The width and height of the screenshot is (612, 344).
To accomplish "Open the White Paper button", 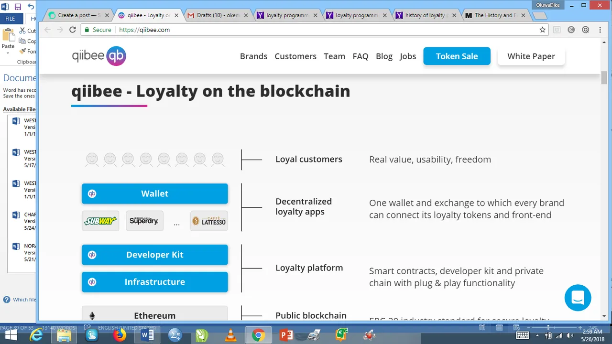I will (531, 56).
